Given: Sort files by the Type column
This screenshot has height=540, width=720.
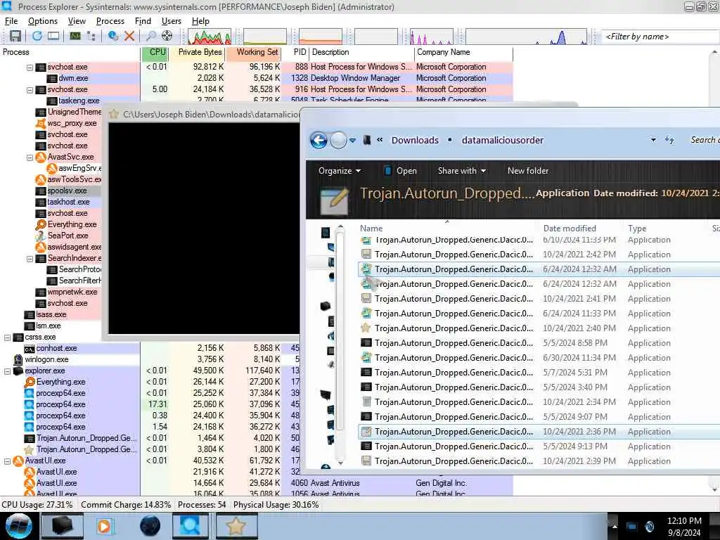Looking at the screenshot, I should [637, 229].
